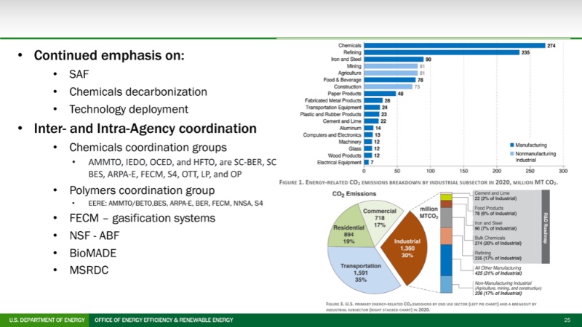The image size is (582, 327).
Task: Click the Nonmanufacturing Industrial legend swatch
Action: tap(512, 153)
